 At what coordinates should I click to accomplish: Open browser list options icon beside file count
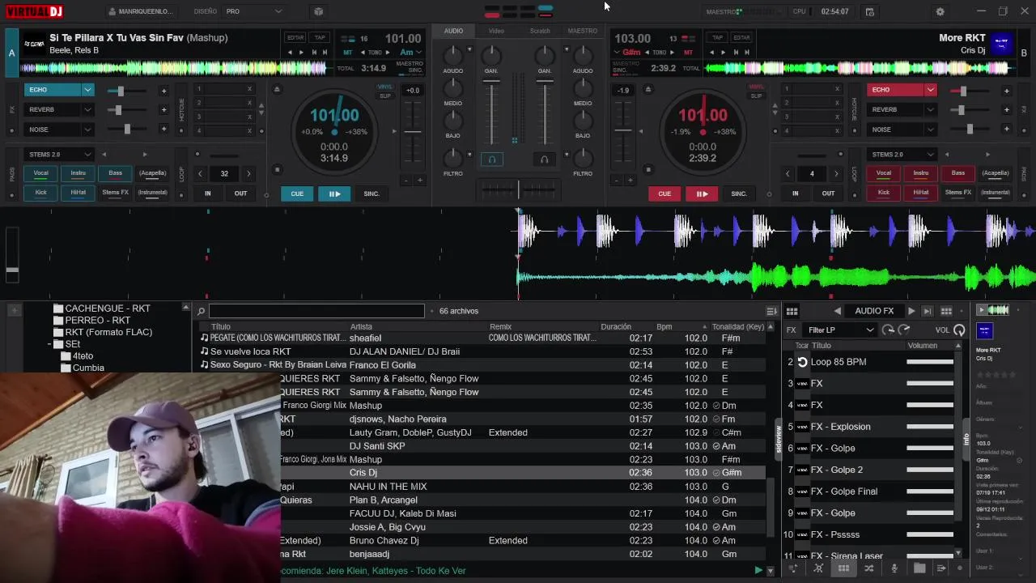771,311
